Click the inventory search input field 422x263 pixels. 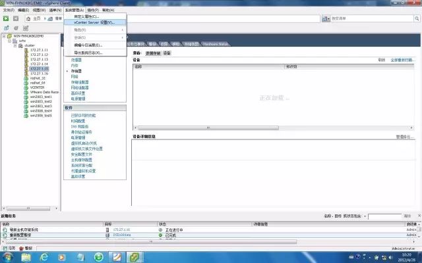(372, 18)
